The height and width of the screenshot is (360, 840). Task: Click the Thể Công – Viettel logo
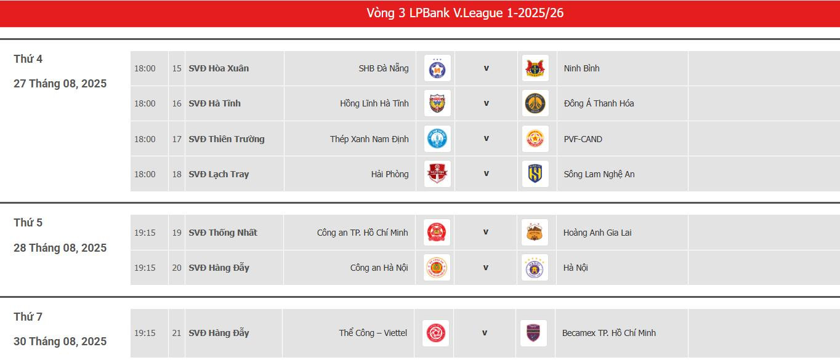click(x=436, y=333)
